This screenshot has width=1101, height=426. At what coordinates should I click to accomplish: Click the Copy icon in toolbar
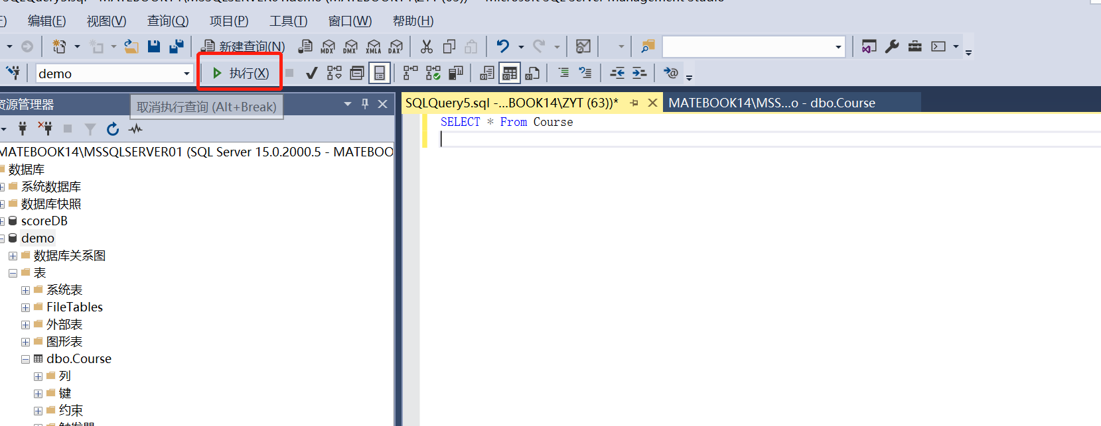[449, 46]
